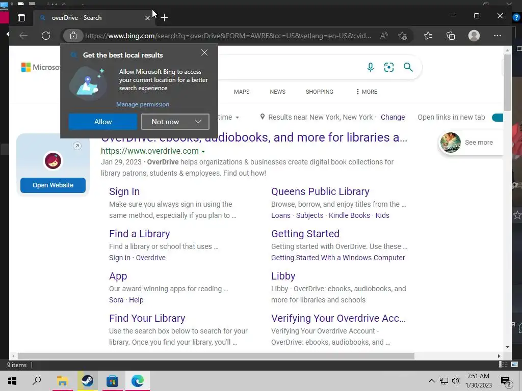Viewport: 522px width, 391px height.
Task: View site information lock icon
Action: 73,36
